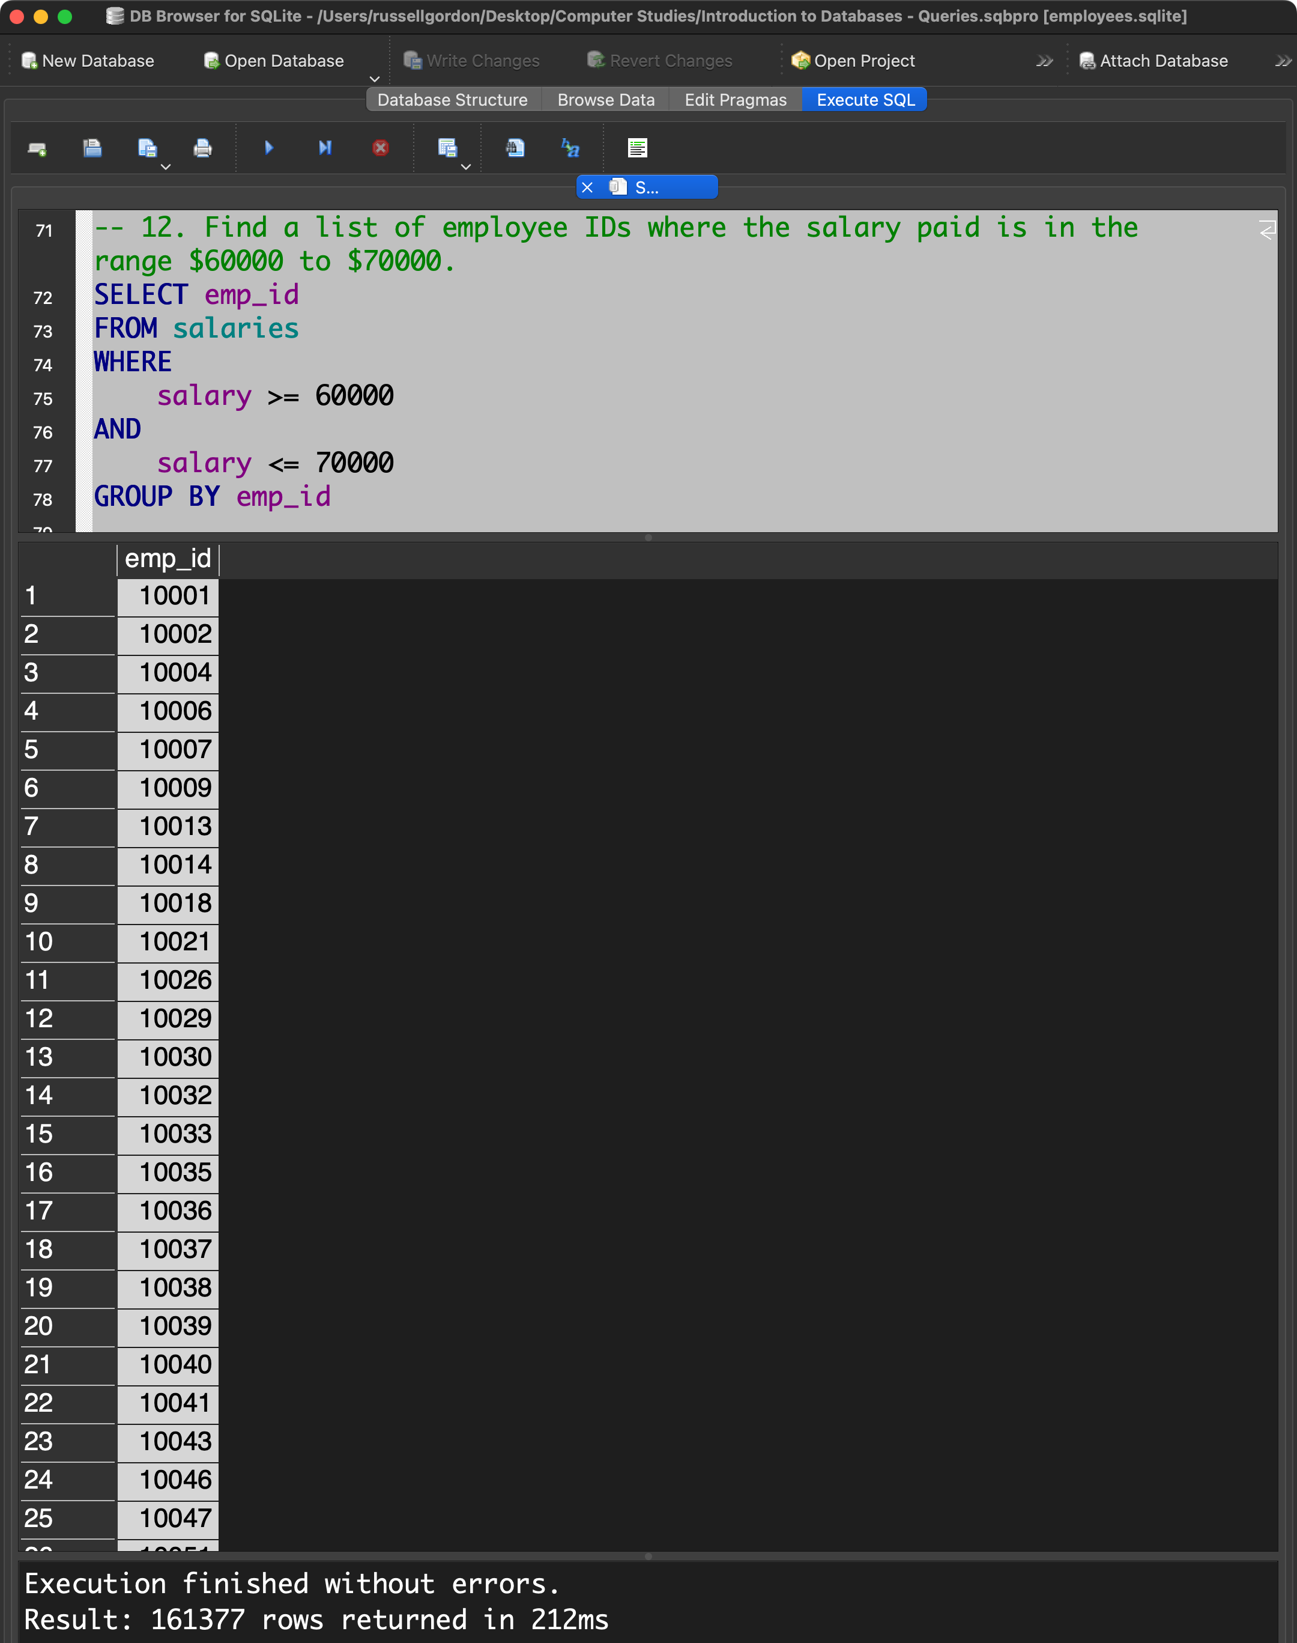Open the Database Structure tab
The width and height of the screenshot is (1297, 1643).
tap(452, 100)
